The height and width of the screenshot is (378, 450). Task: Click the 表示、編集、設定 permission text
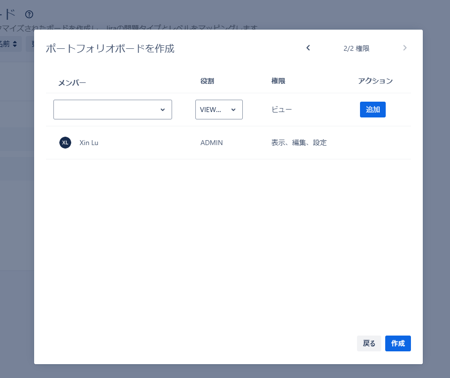pyautogui.click(x=299, y=143)
